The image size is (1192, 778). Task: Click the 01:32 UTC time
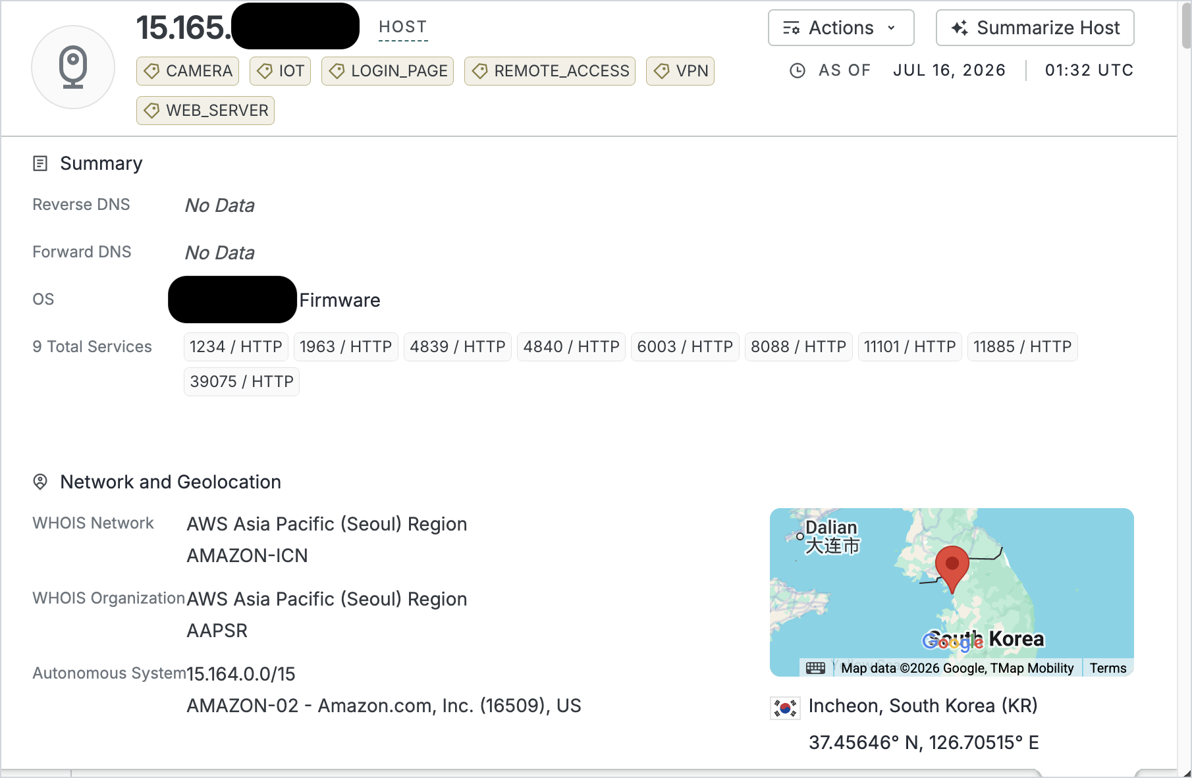point(1089,70)
